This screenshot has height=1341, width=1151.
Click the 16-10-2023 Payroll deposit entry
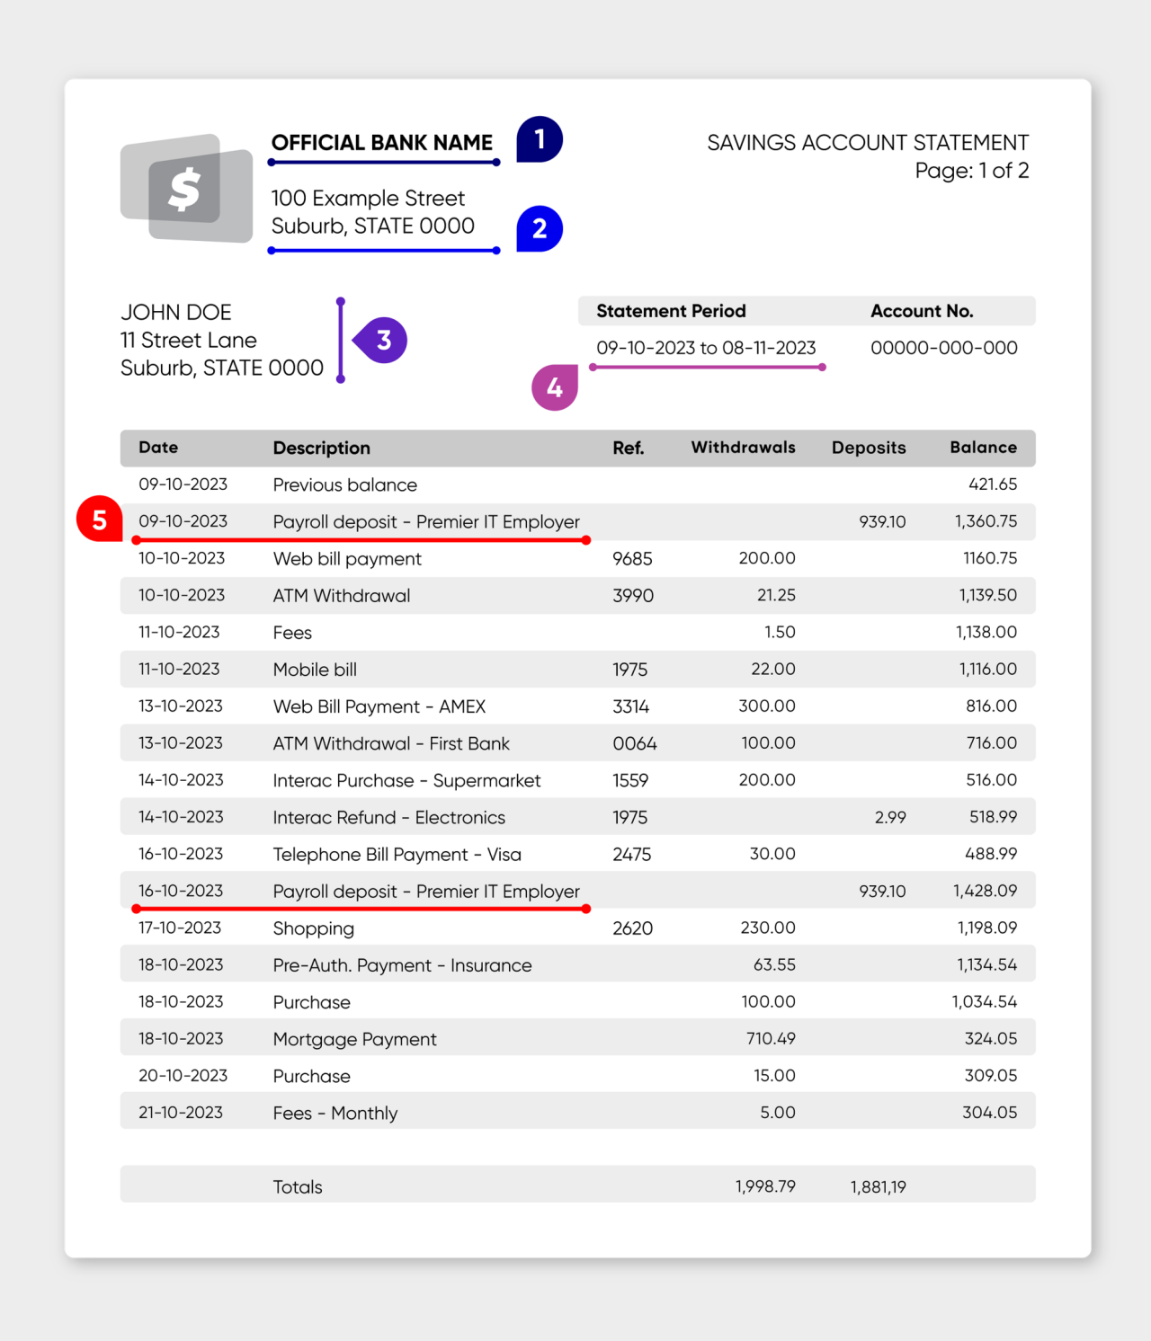[x=426, y=892]
